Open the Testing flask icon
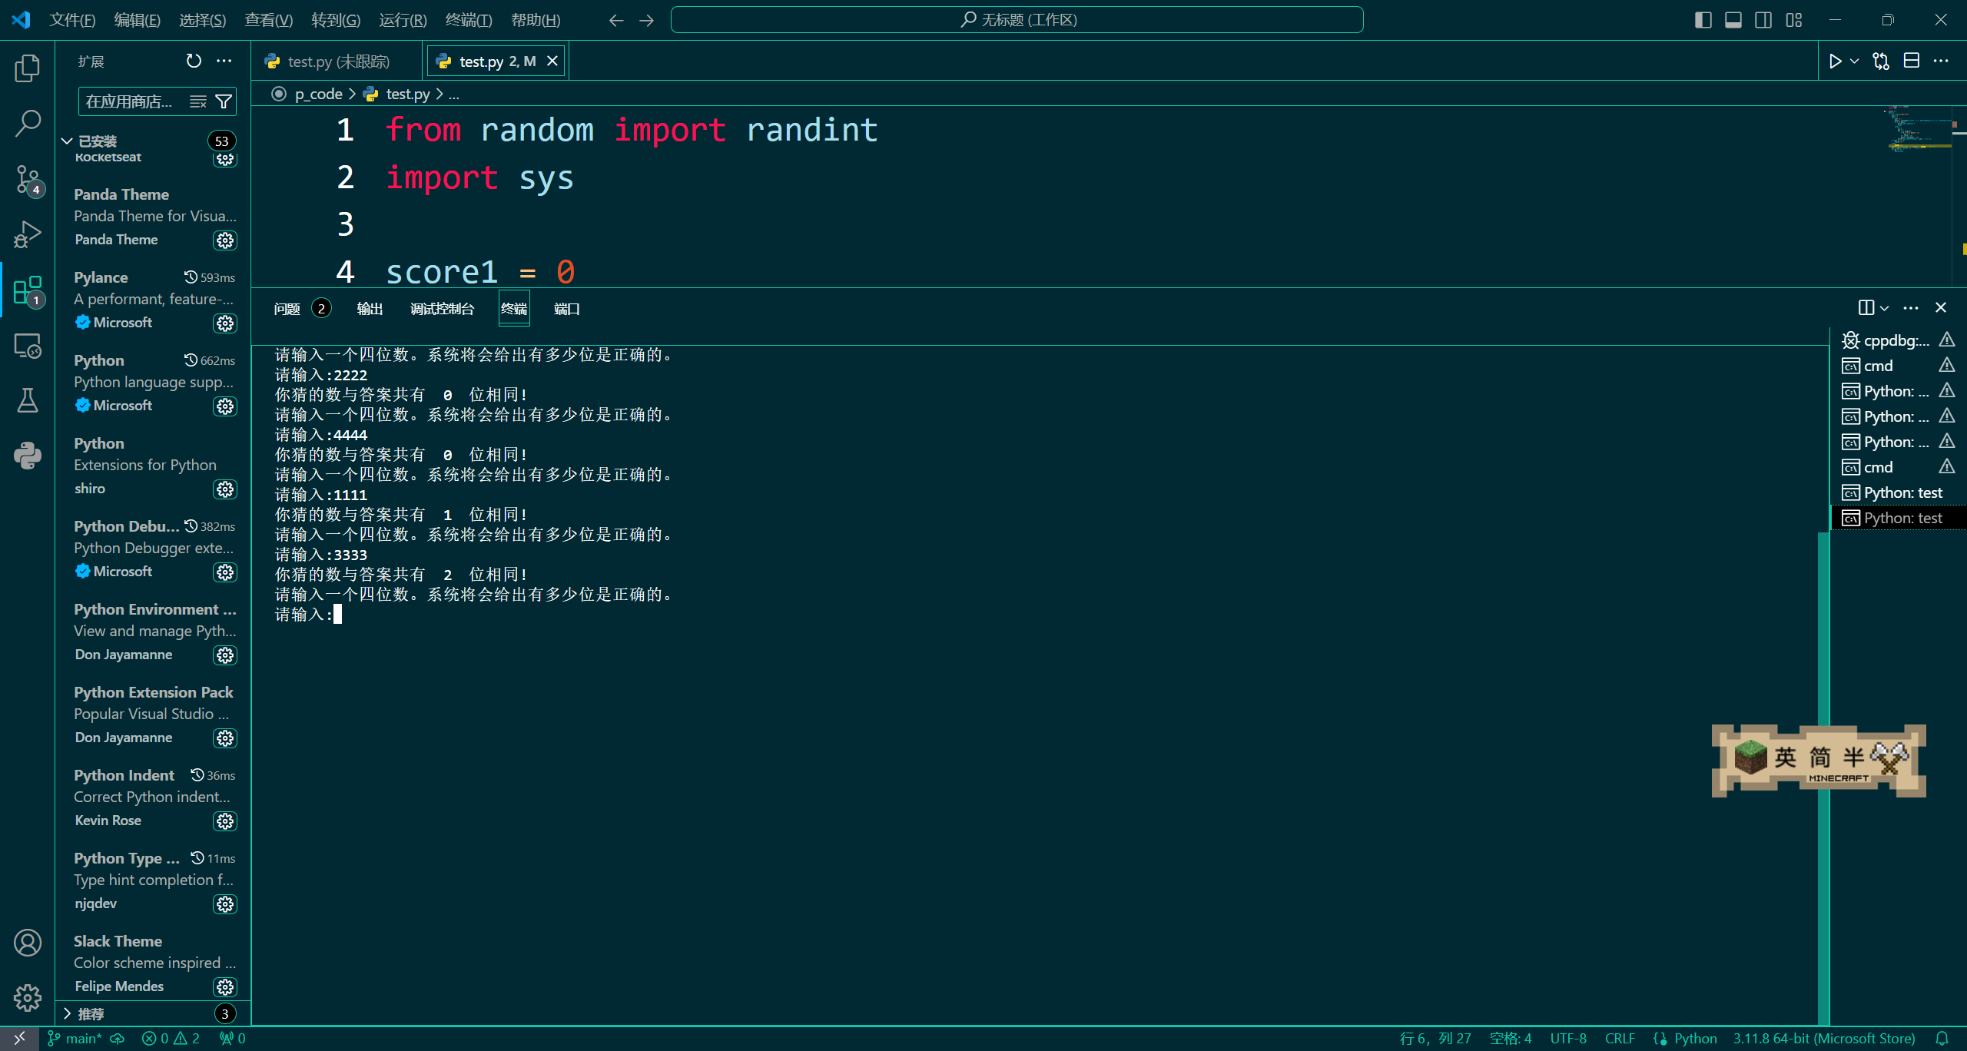 28,400
